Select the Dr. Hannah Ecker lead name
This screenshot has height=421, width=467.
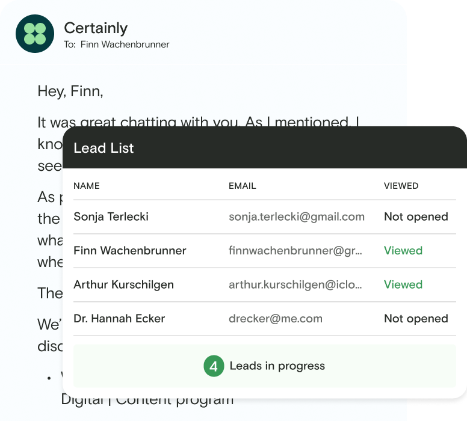click(x=119, y=319)
